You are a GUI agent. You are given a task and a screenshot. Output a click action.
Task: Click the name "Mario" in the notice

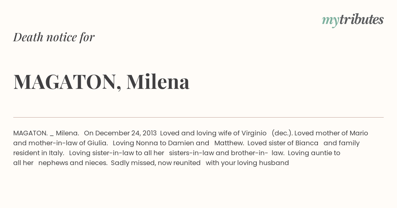click(x=359, y=133)
